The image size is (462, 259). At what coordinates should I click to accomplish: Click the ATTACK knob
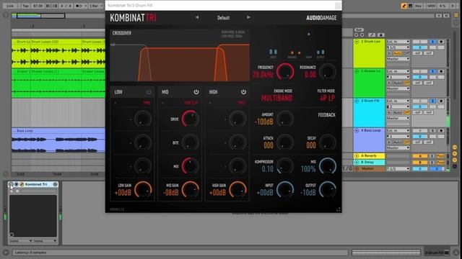coord(285,142)
